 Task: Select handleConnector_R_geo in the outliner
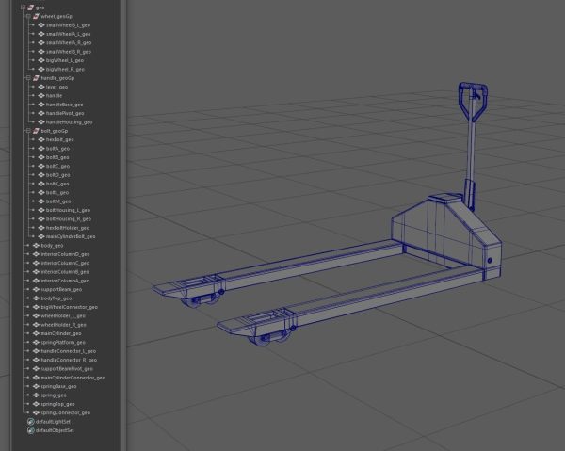tap(69, 360)
